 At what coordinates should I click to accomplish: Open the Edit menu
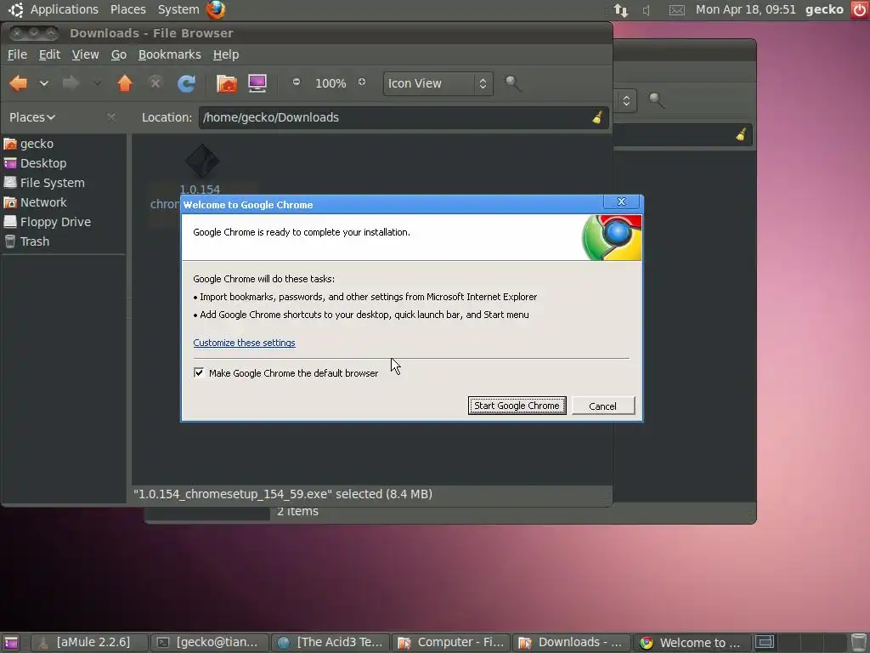[x=49, y=54]
